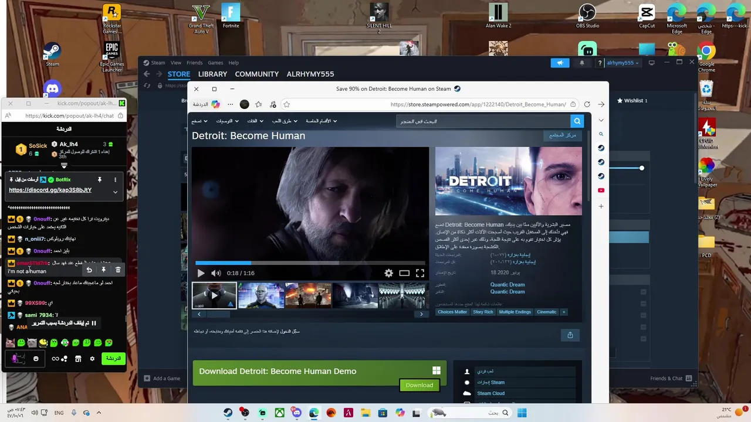Image resolution: width=751 pixels, height=422 pixels.
Task: Open Quantic Dream developer link
Action: (508, 285)
